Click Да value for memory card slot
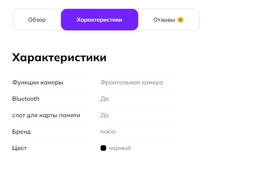Viewport: 258px width, 172px height. (x=105, y=115)
